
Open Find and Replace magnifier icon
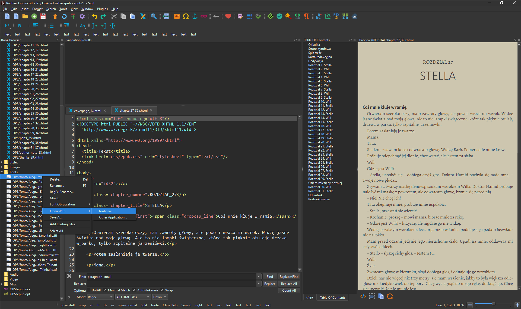(154, 17)
